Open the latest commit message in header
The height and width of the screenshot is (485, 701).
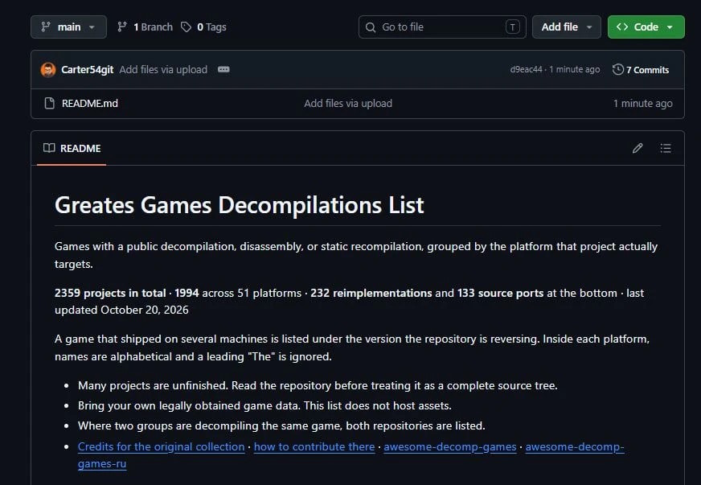click(x=163, y=70)
